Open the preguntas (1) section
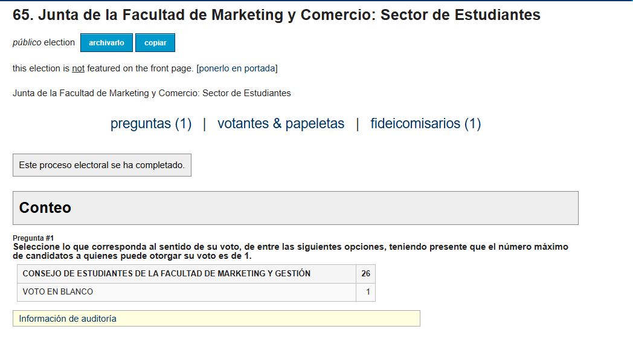The image size is (633, 361). click(x=151, y=123)
